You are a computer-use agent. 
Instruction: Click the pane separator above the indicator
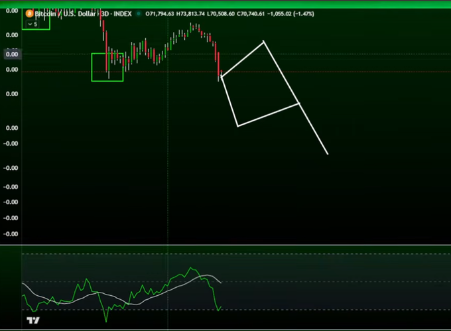tap(225, 245)
